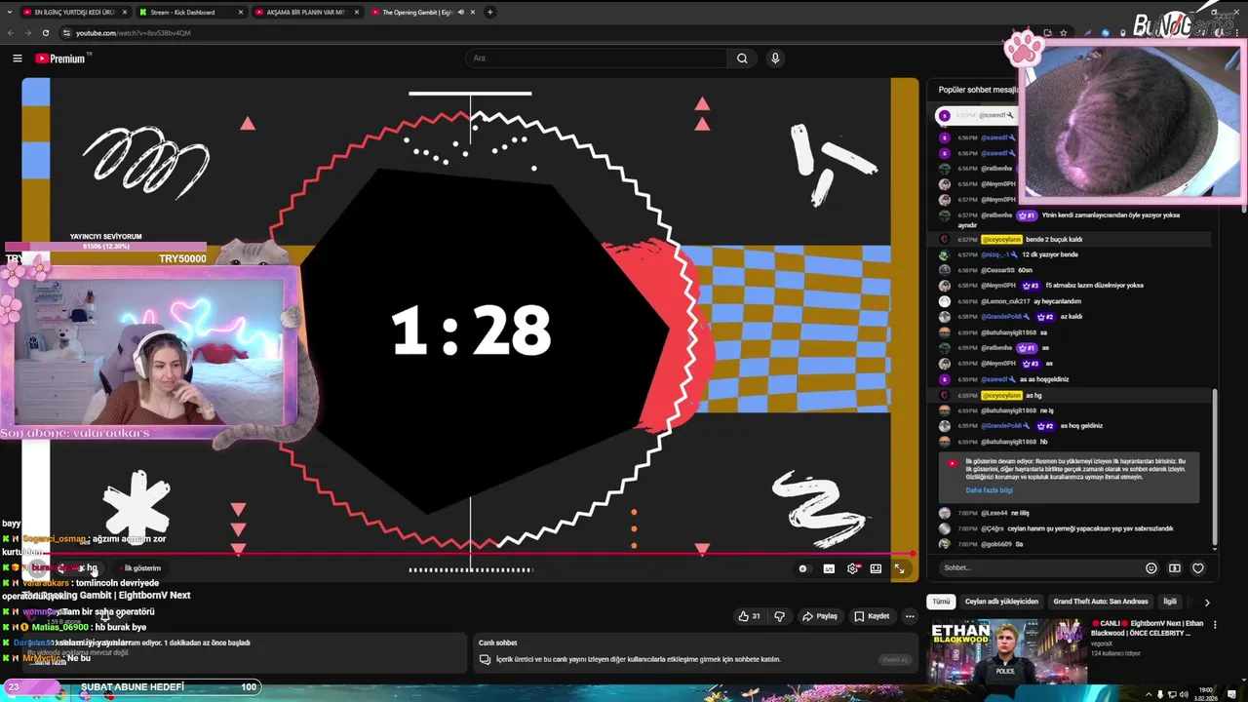Go forward with browser forward arrow

click(x=29, y=33)
